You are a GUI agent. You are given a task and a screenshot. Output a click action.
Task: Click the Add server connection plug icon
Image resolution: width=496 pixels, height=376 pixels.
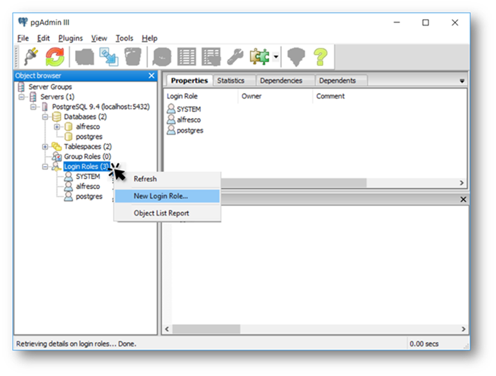pyautogui.click(x=29, y=57)
